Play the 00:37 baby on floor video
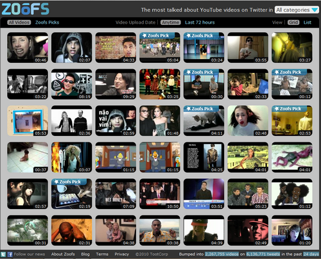Image resolution: width=321 pixels, height=259 pixels. click(28, 157)
